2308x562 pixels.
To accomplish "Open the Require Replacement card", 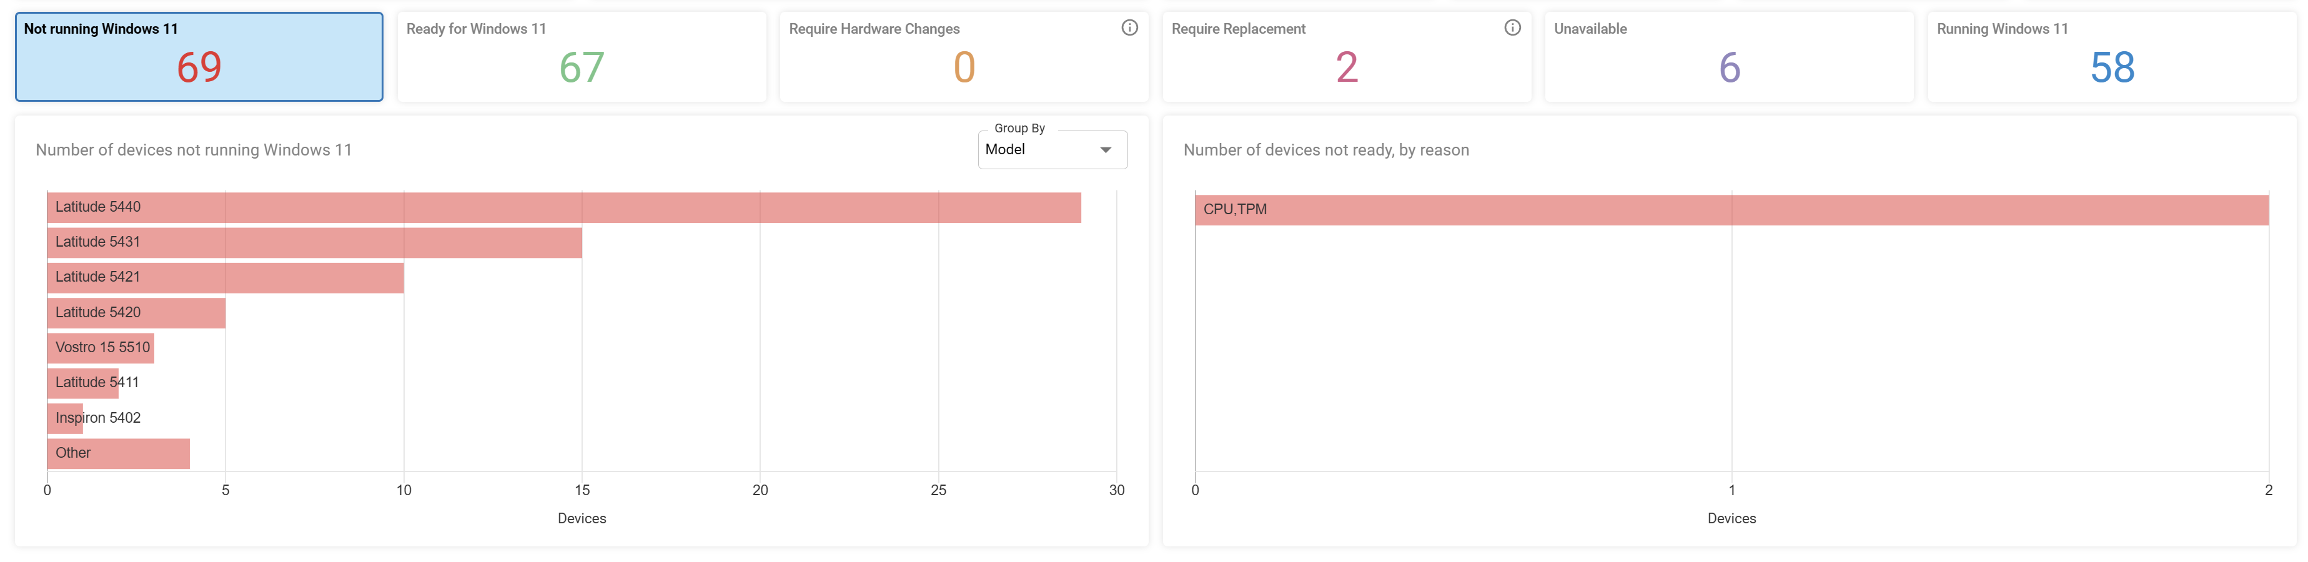I will (1347, 56).
